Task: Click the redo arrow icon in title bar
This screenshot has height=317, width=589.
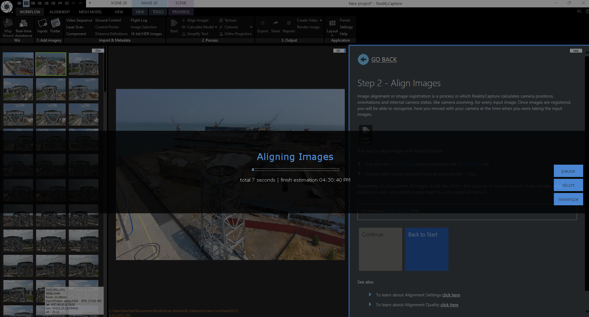Action: point(80,3)
